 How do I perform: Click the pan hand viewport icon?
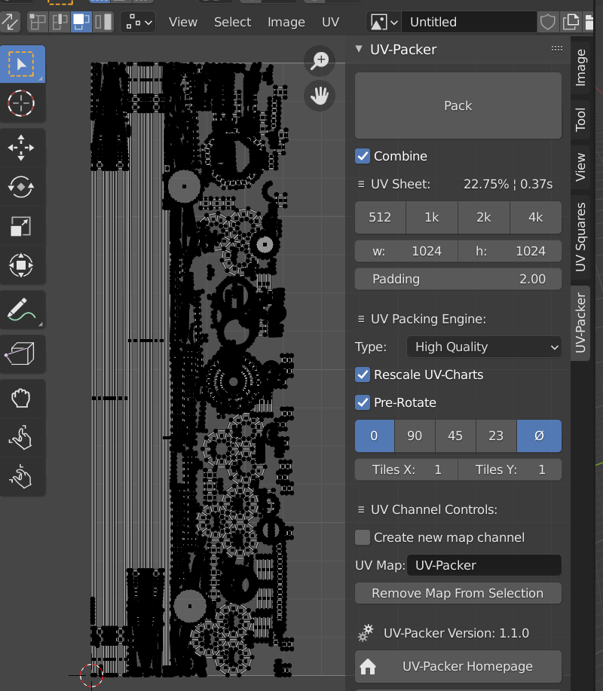(320, 96)
